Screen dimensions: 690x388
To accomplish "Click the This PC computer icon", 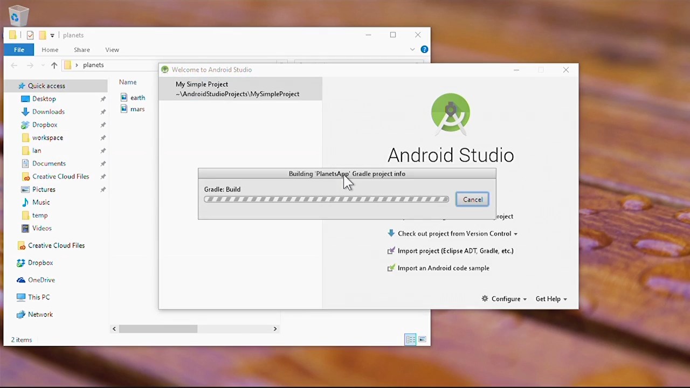I will 21,297.
